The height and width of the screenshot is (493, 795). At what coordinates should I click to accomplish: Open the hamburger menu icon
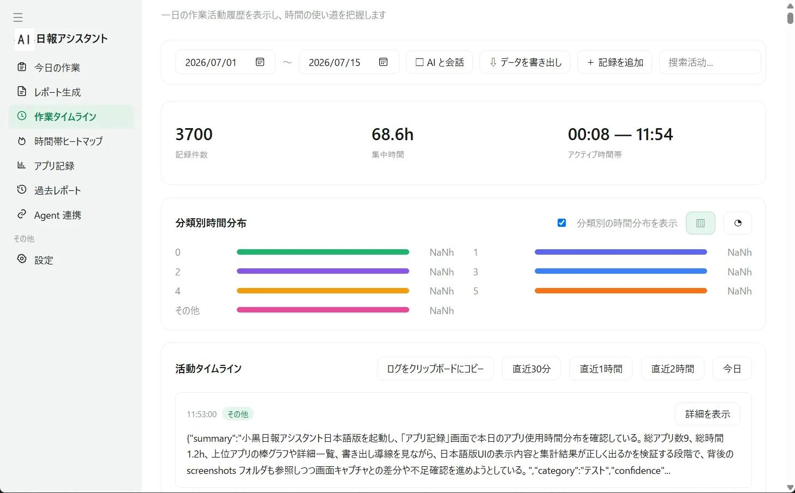18,17
